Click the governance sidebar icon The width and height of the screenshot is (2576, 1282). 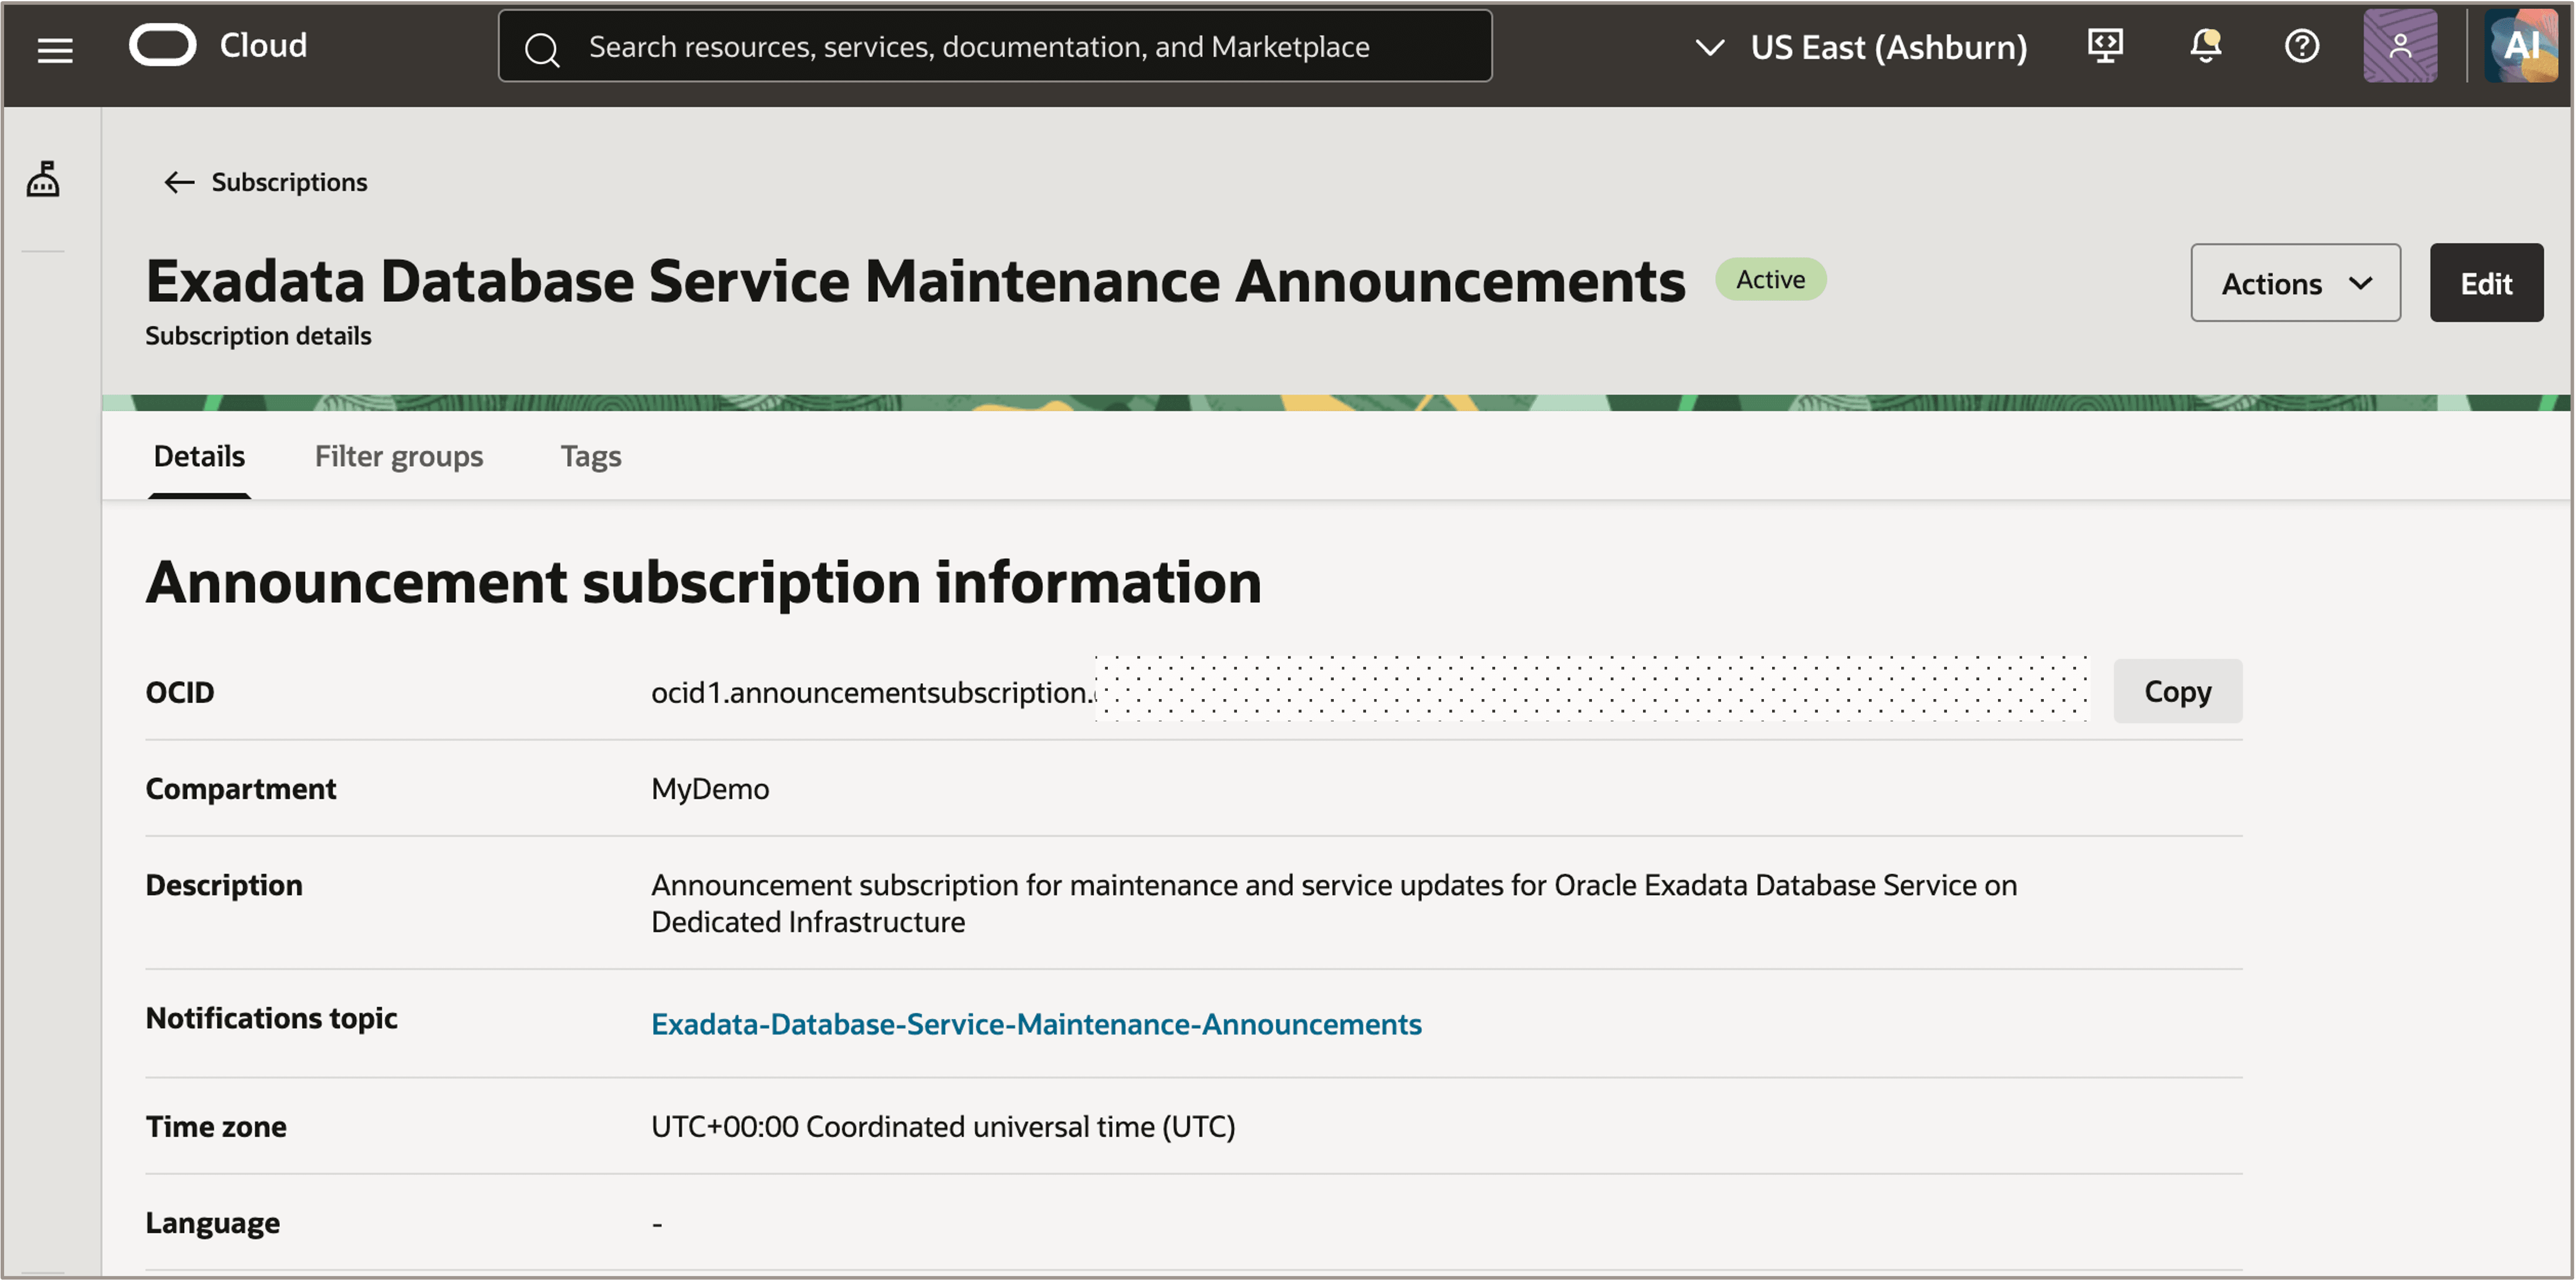pyautogui.click(x=43, y=179)
